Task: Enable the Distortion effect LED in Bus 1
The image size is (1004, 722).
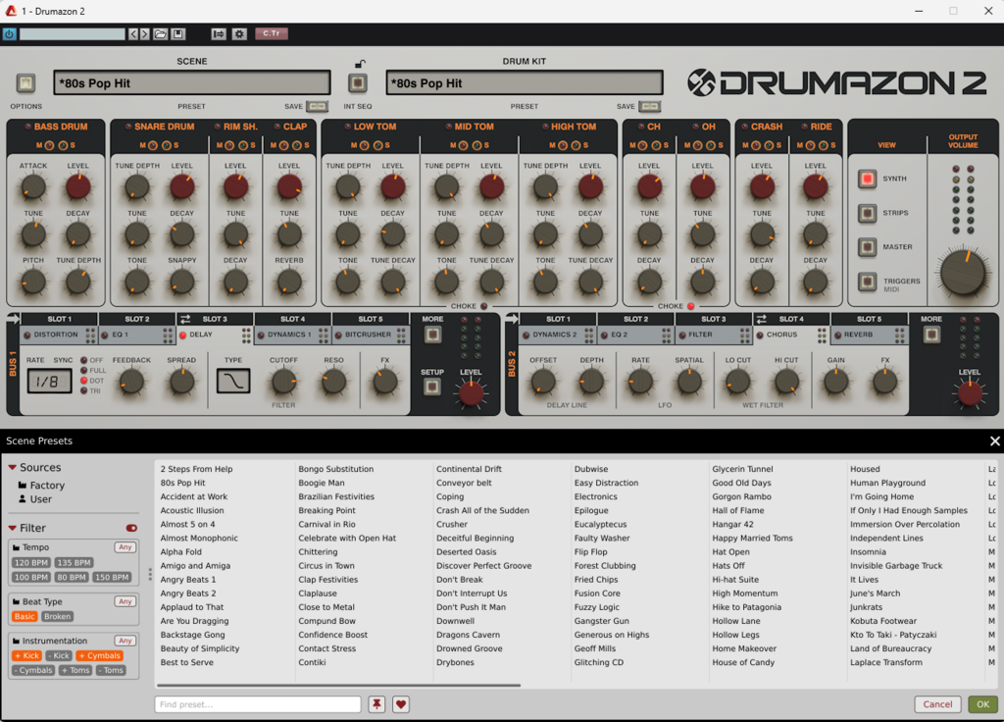Action: [x=27, y=335]
